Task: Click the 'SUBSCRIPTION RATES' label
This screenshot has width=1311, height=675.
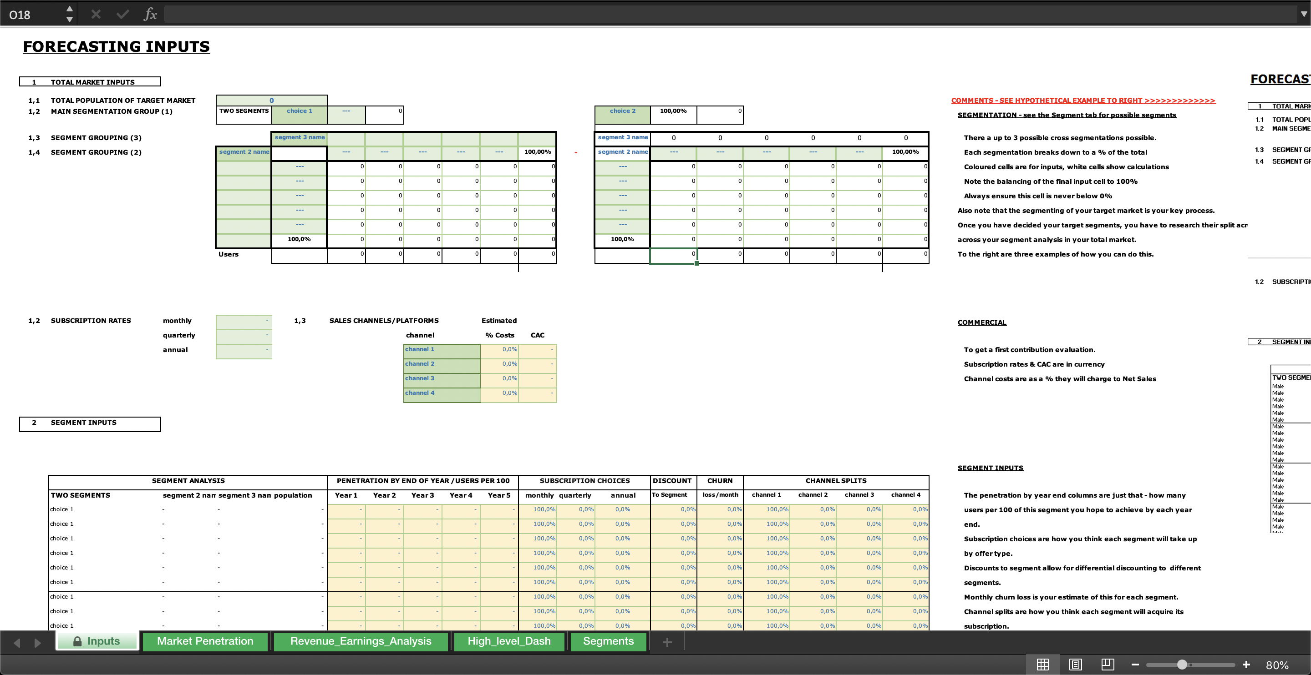Action: (x=91, y=321)
